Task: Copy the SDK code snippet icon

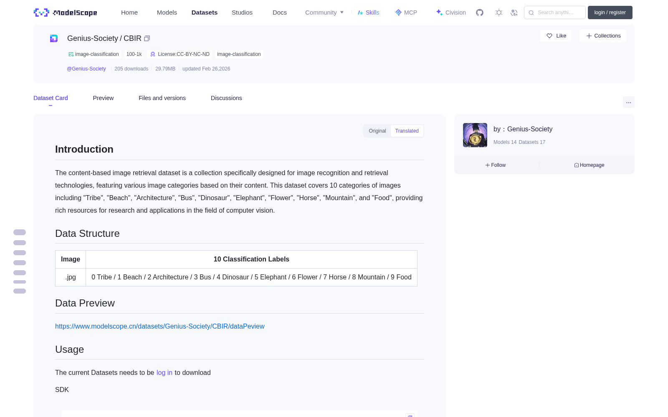Action: coord(410,415)
